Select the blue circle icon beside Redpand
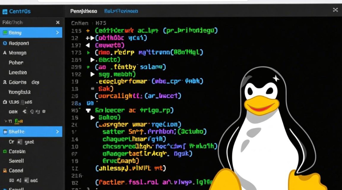Viewport: 342px width, 190px height. [5, 43]
